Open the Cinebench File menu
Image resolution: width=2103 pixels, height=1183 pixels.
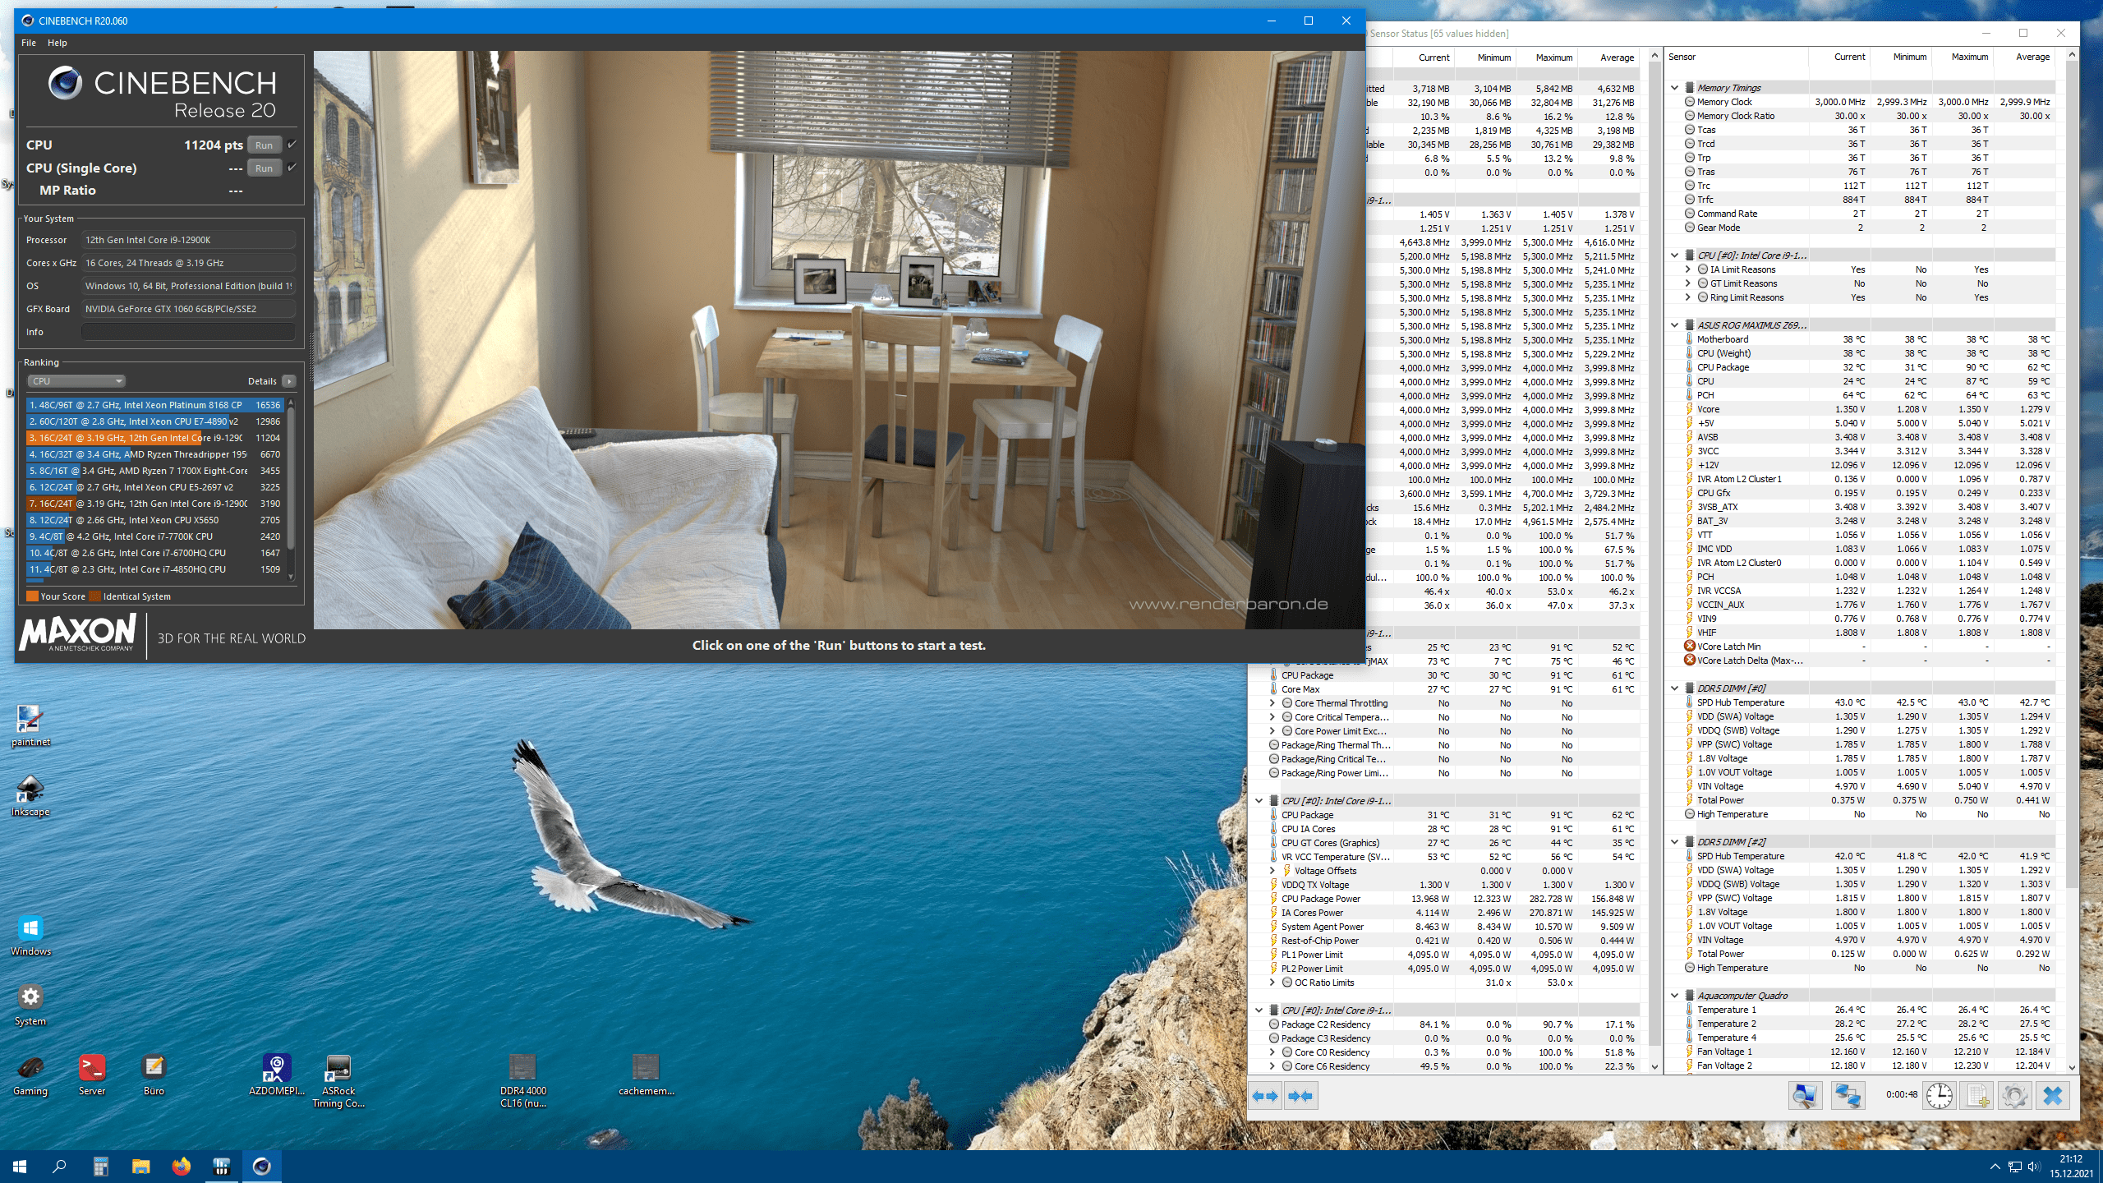click(29, 43)
